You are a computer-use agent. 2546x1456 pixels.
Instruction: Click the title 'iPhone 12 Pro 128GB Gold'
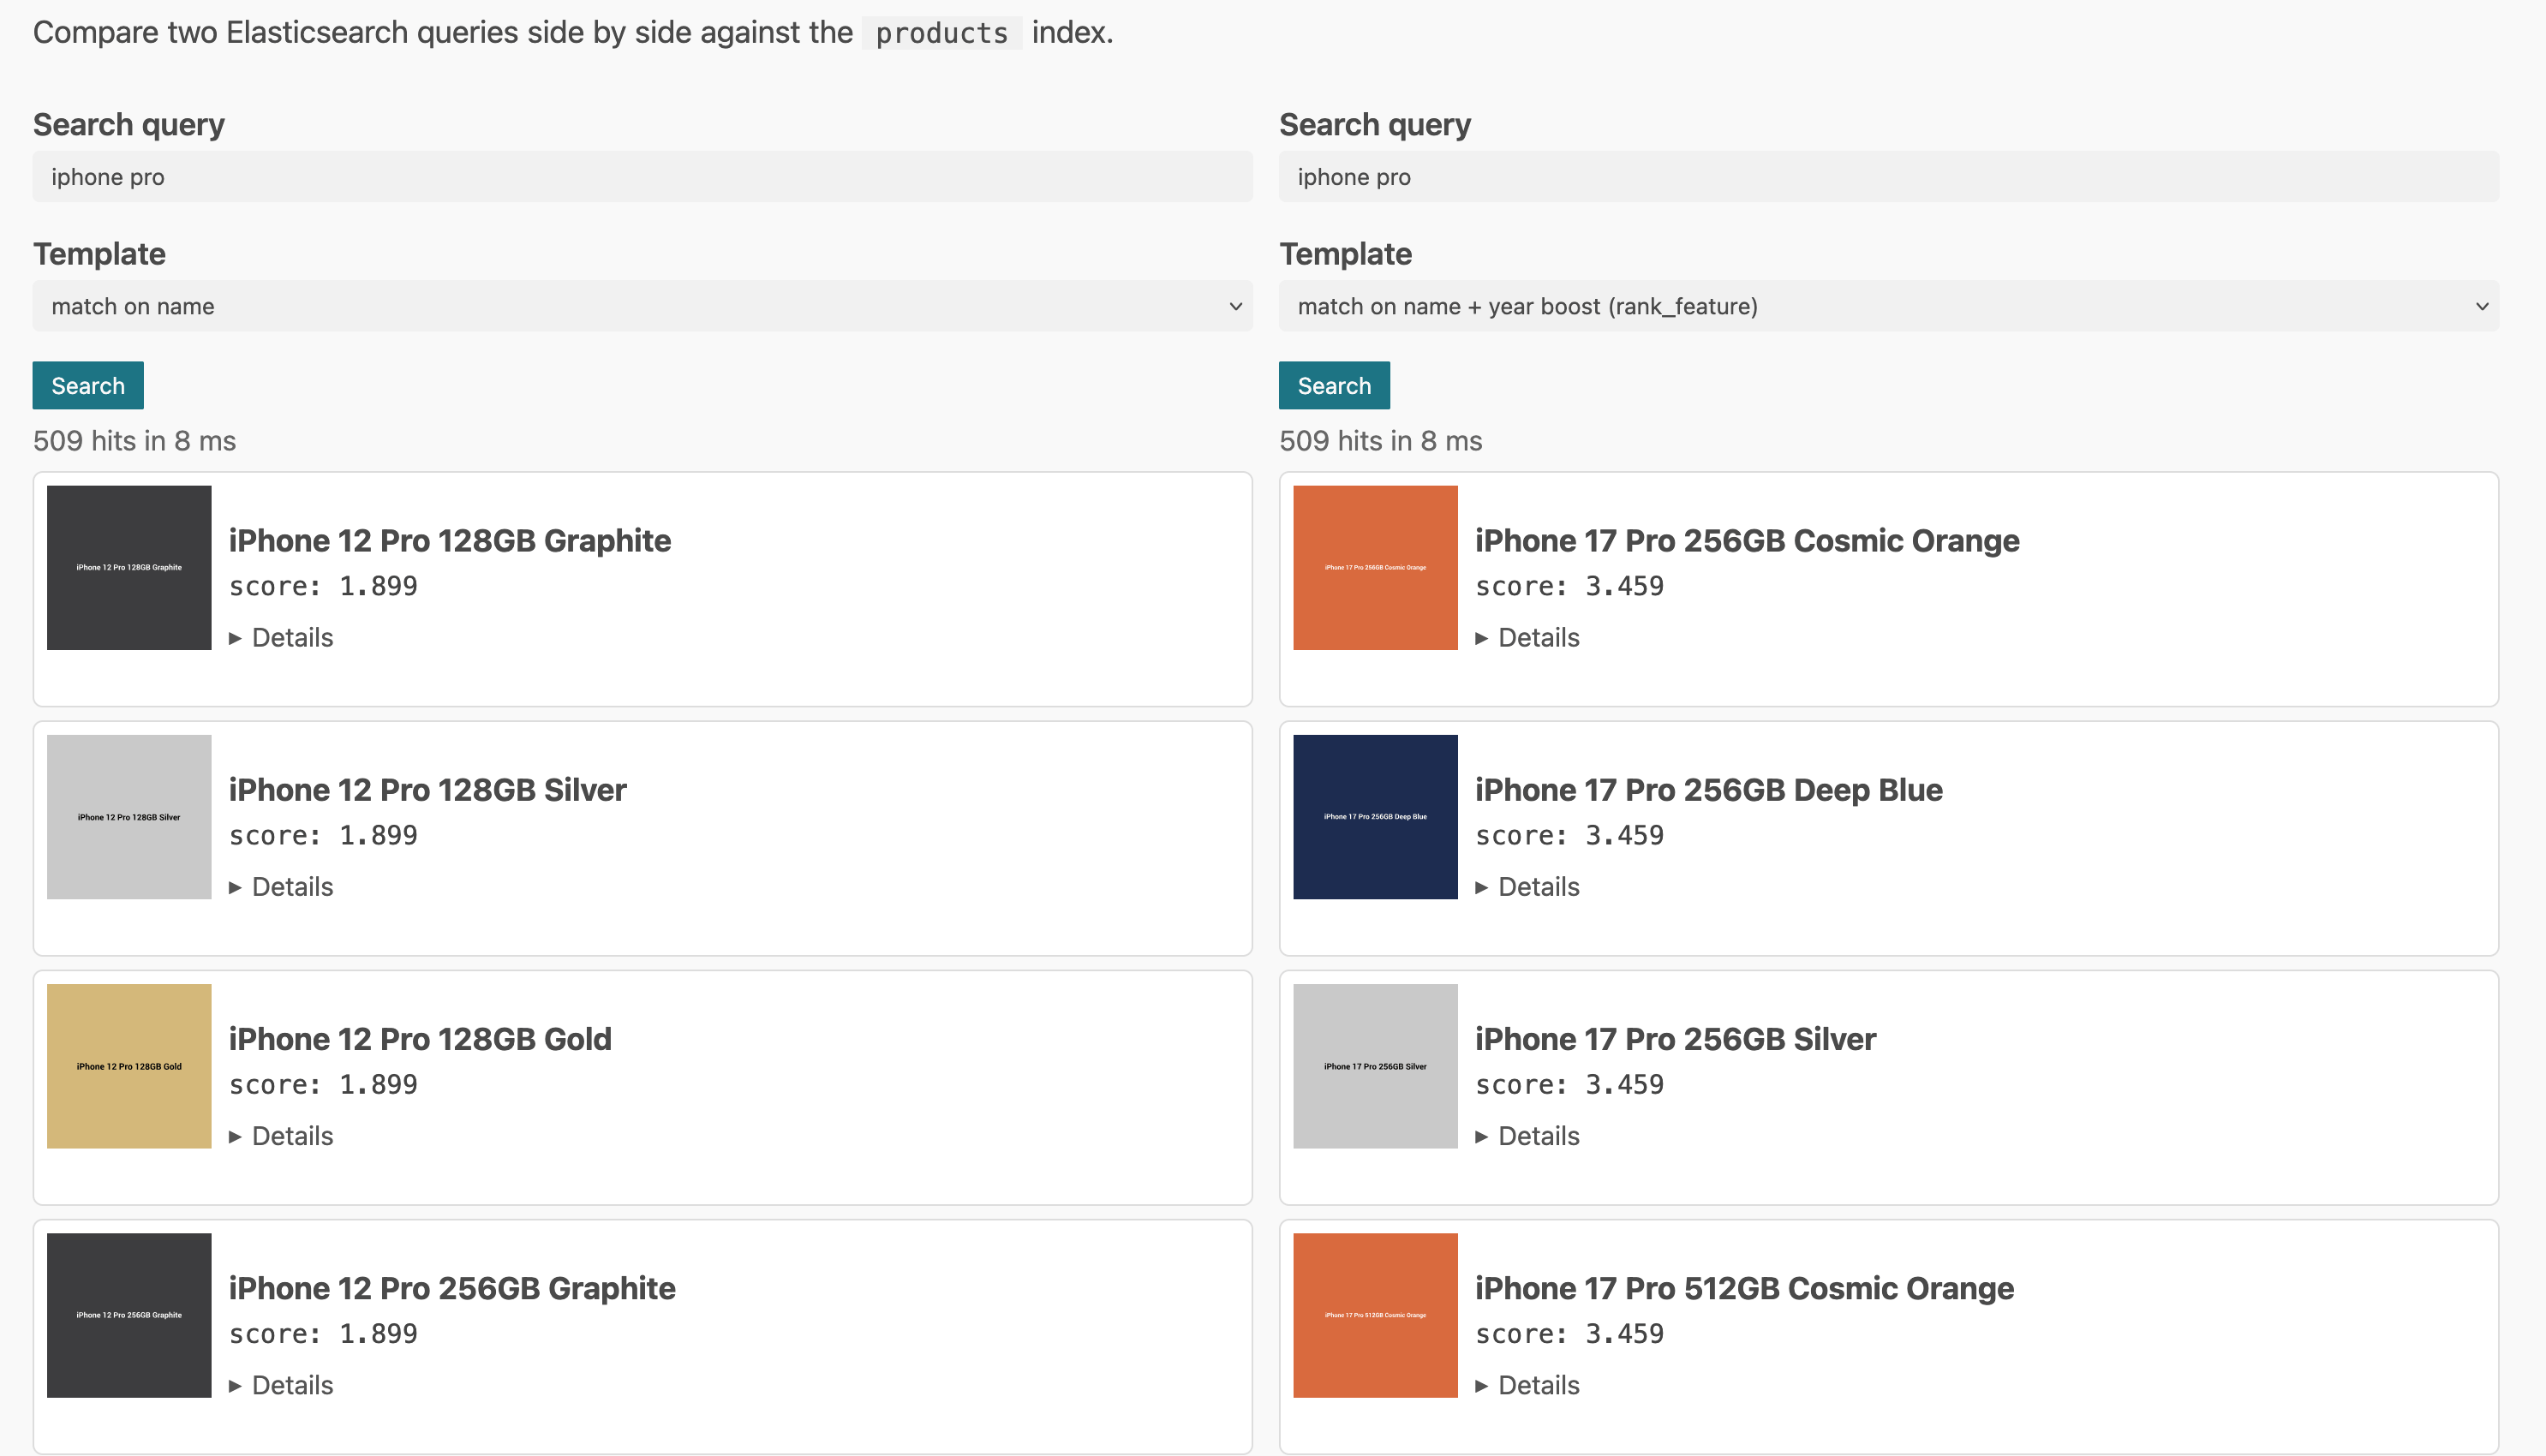(420, 1038)
